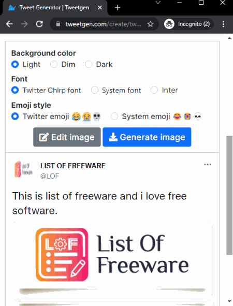Viewport: 233px width, 306px height.
Task: Click the browser back arrow
Action: click(9, 24)
